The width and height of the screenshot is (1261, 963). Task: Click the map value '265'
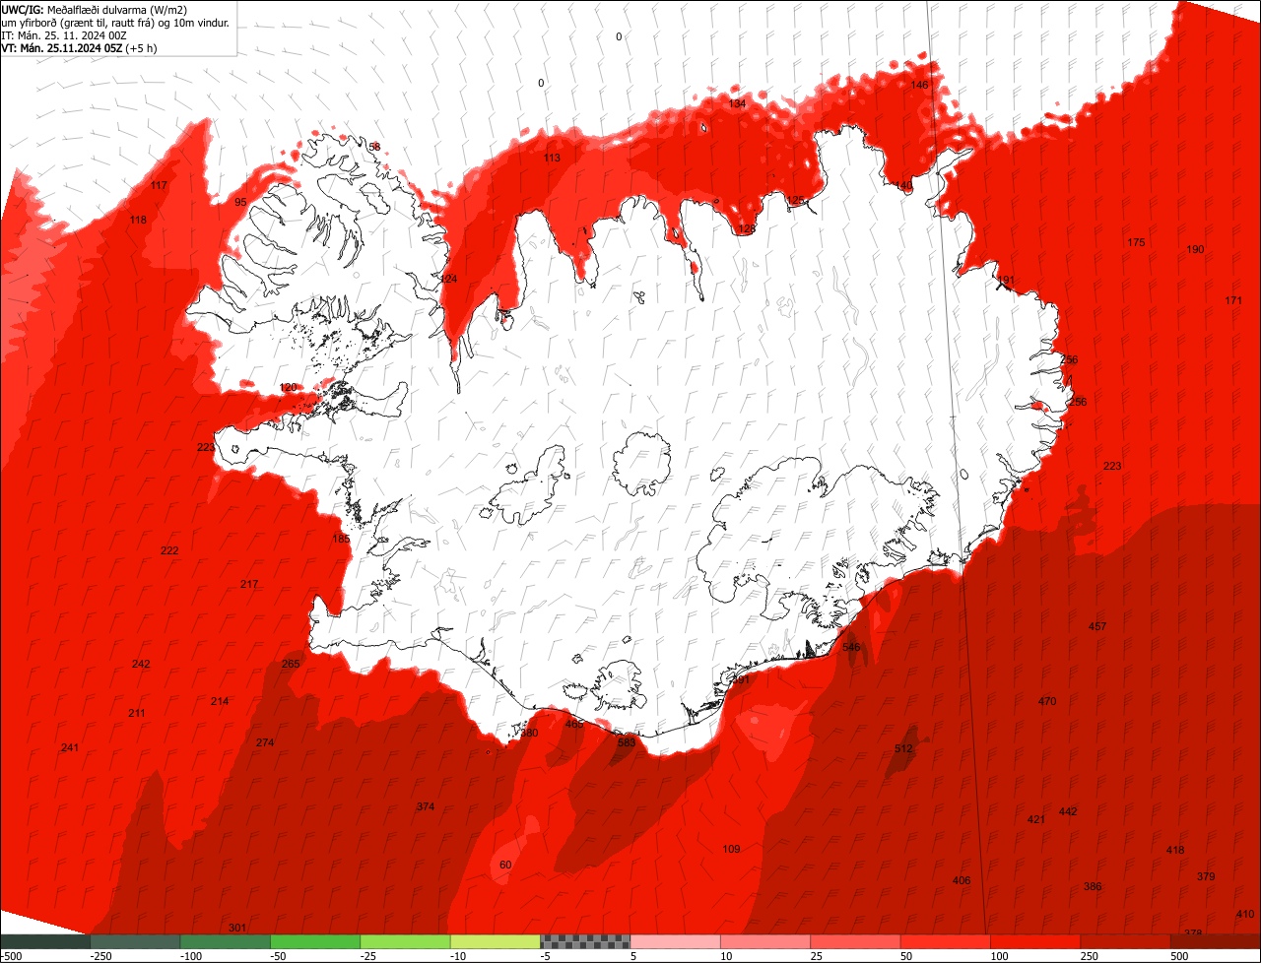pos(291,664)
